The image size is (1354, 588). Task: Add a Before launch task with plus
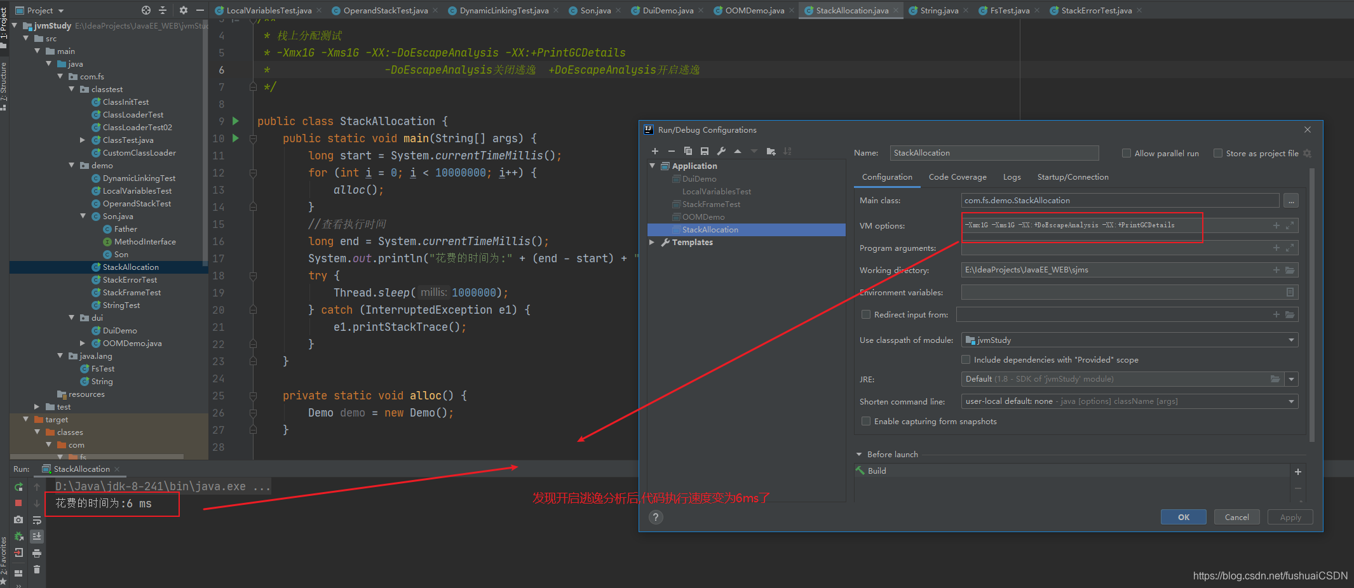point(1298,471)
